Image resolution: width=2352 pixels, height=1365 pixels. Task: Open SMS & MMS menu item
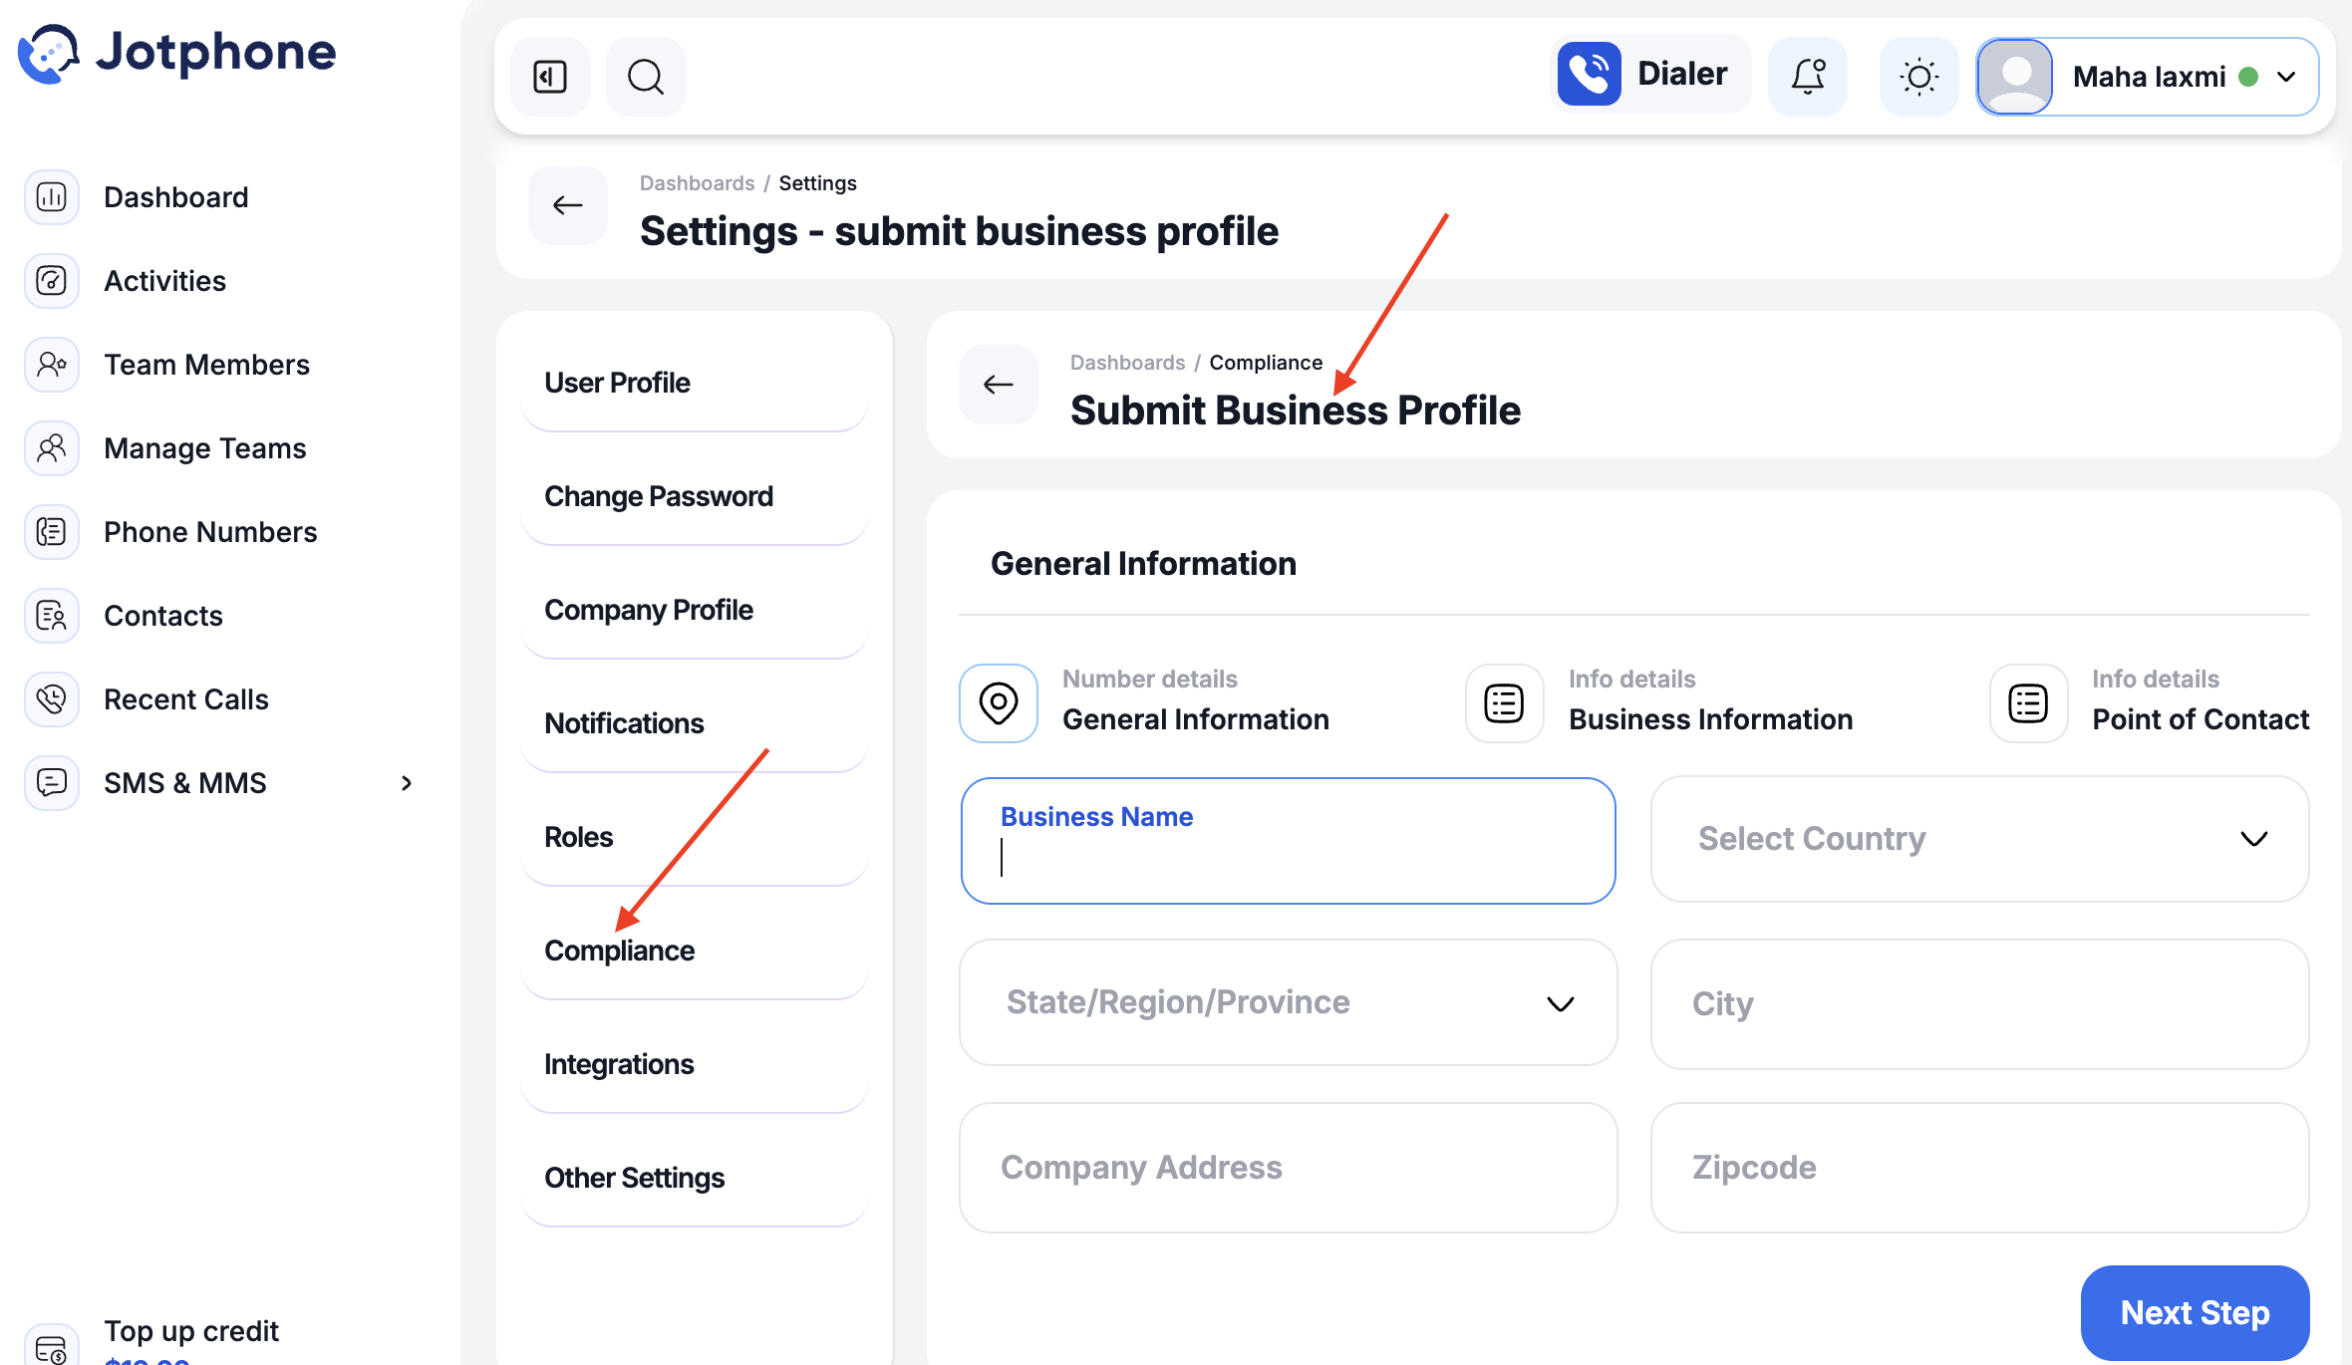coord(185,783)
